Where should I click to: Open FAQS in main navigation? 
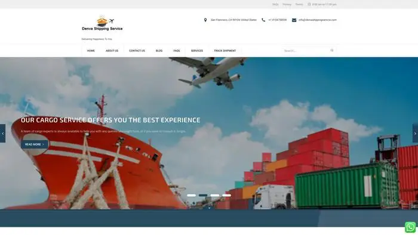coord(177,51)
